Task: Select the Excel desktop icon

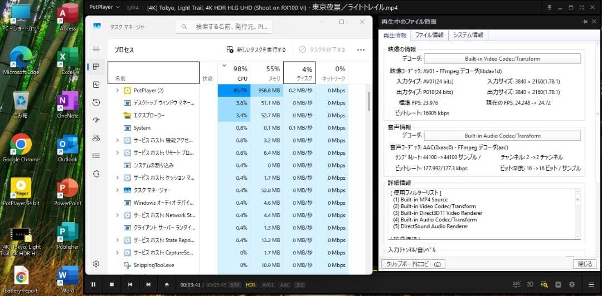Action: click(68, 61)
